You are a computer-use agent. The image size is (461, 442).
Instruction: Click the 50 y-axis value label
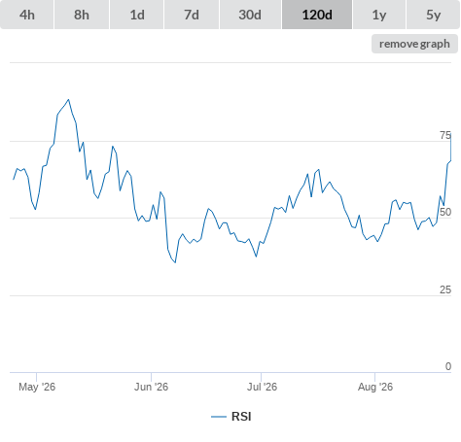pos(445,212)
